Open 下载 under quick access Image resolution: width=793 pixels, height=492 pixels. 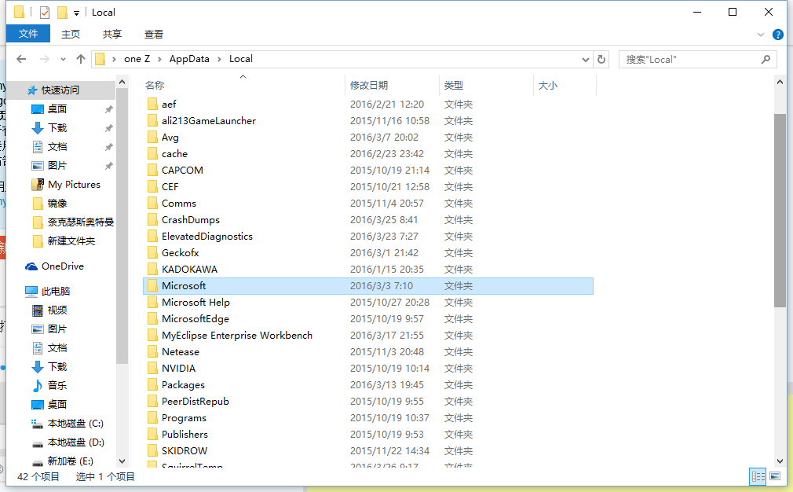(57, 127)
